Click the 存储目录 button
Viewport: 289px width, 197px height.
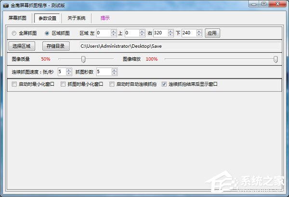[56, 46]
